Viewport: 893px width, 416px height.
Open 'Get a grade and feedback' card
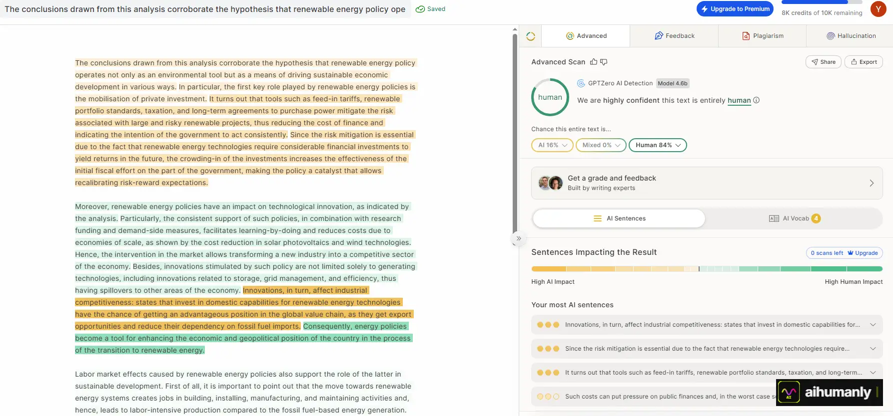tap(707, 183)
